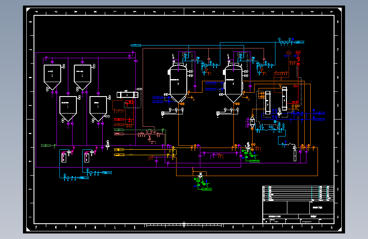The image size is (368, 239).
Task: Select the lower-right hopper tank
Action: pos(98,108)
